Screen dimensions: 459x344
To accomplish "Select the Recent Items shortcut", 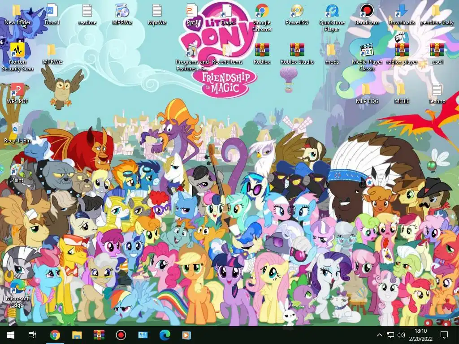I will 227,54.
